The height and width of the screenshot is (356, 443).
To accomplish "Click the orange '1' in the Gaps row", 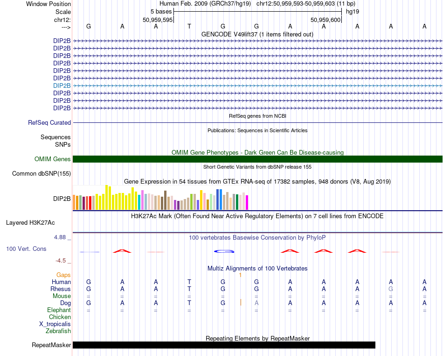I will pyautogui.click(x=240, y=275).
